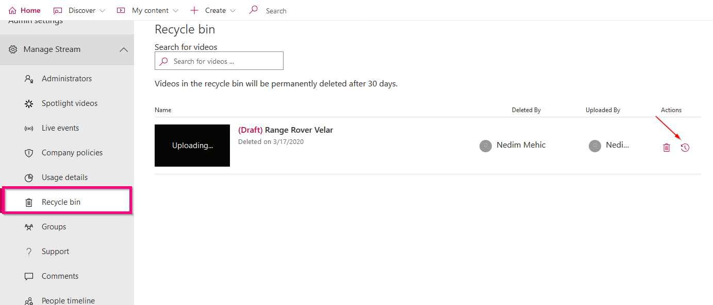This screenshot has height=305, width=713.
Task: Open the Support sidebar item
Action: click(x=55, y=252)
